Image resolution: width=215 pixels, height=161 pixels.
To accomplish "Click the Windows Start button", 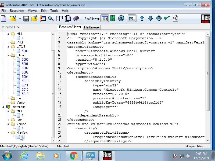I will pos(7,156).
